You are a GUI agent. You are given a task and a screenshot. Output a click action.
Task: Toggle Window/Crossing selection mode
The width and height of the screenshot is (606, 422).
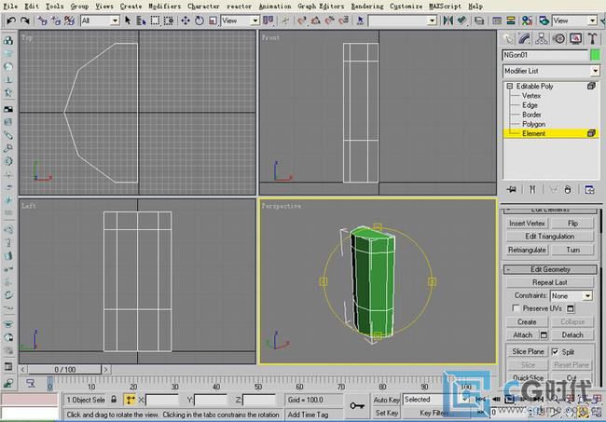(169, 20)
